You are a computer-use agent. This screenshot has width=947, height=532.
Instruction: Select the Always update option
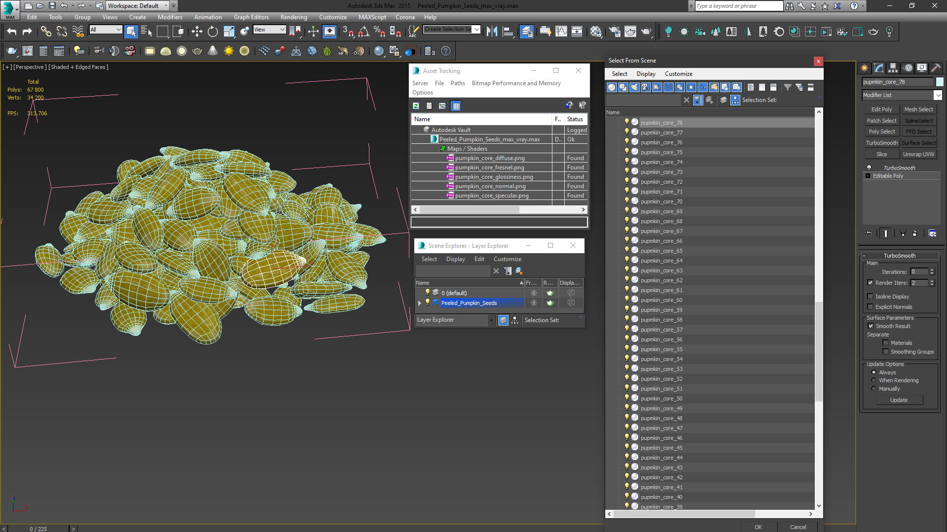[x=874, y=372]
